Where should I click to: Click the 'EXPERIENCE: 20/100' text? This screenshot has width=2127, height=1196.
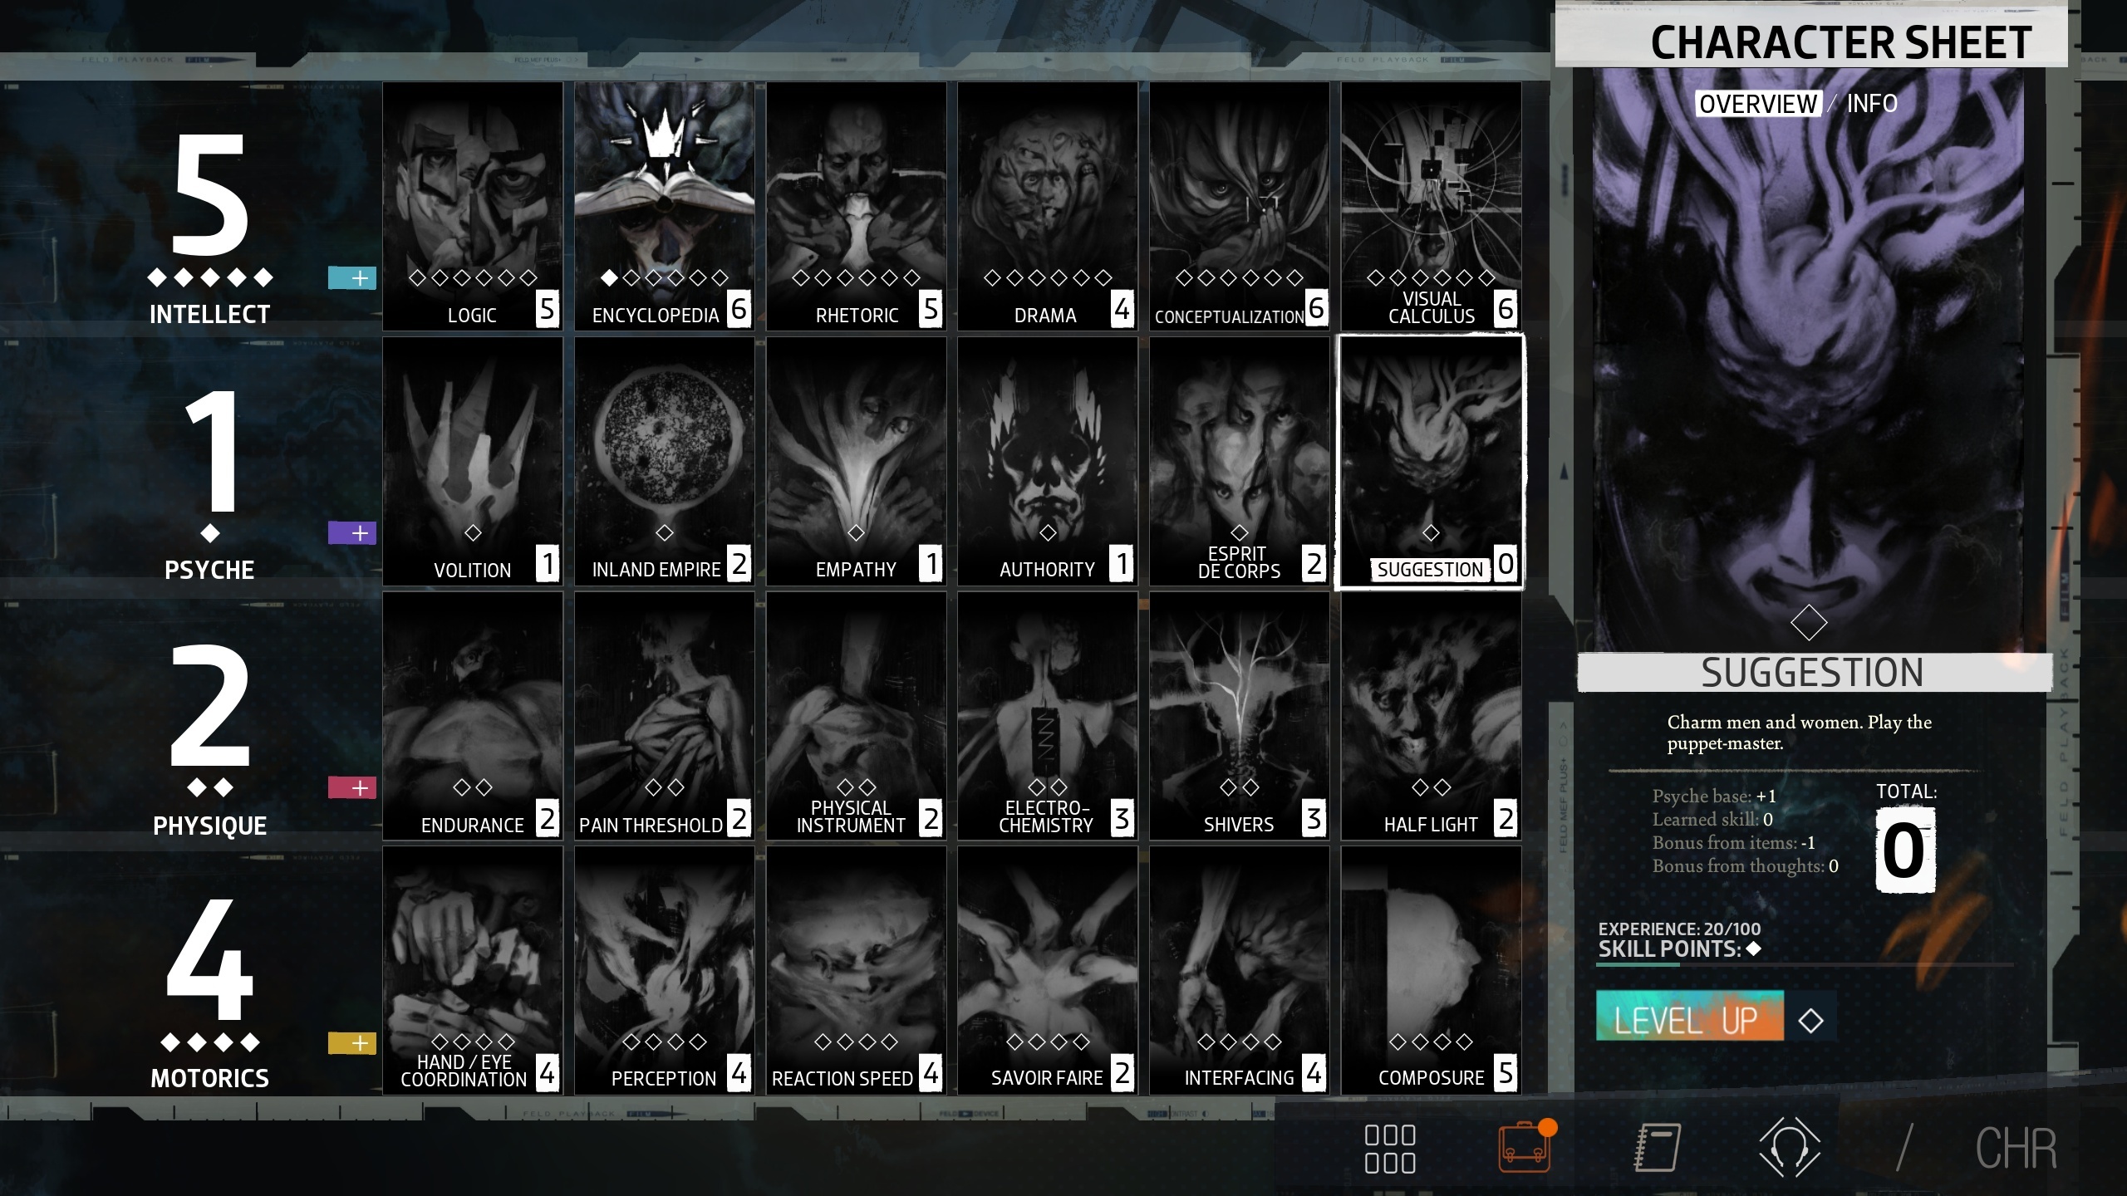[1679, 929]
